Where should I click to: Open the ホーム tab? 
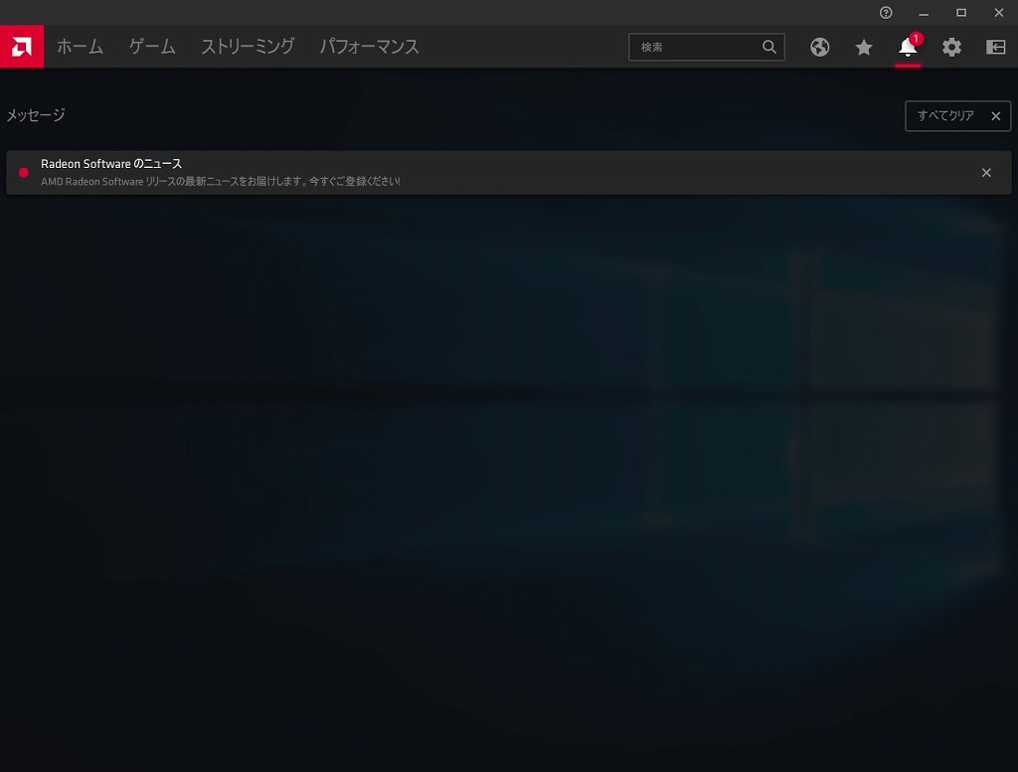tap(80, 47)
